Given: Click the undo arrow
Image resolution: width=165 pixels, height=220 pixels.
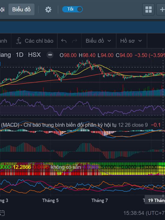Looking at the screenshot, I should point(64,41).
